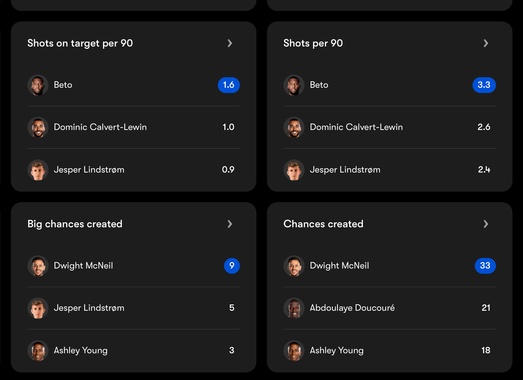This screenshot has width=523, height=380.
Task: Tap Ashley Young's photo in Big chances created
Action: pyautogui.click(x=38, y=351)
